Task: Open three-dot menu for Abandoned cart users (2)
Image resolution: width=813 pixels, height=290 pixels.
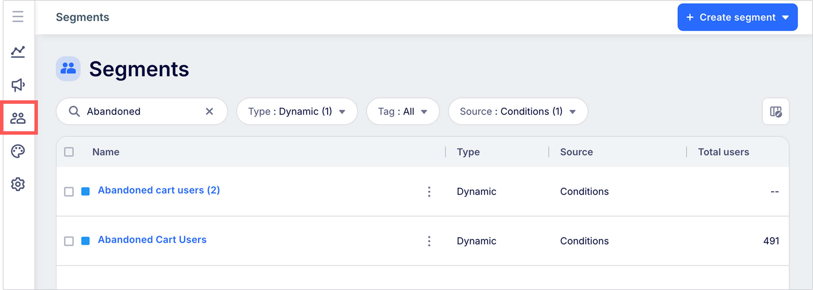Action: [x=429, y=192]
